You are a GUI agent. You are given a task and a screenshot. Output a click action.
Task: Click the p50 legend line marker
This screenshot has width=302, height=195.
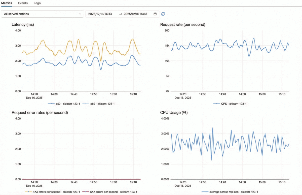[51, 104]
